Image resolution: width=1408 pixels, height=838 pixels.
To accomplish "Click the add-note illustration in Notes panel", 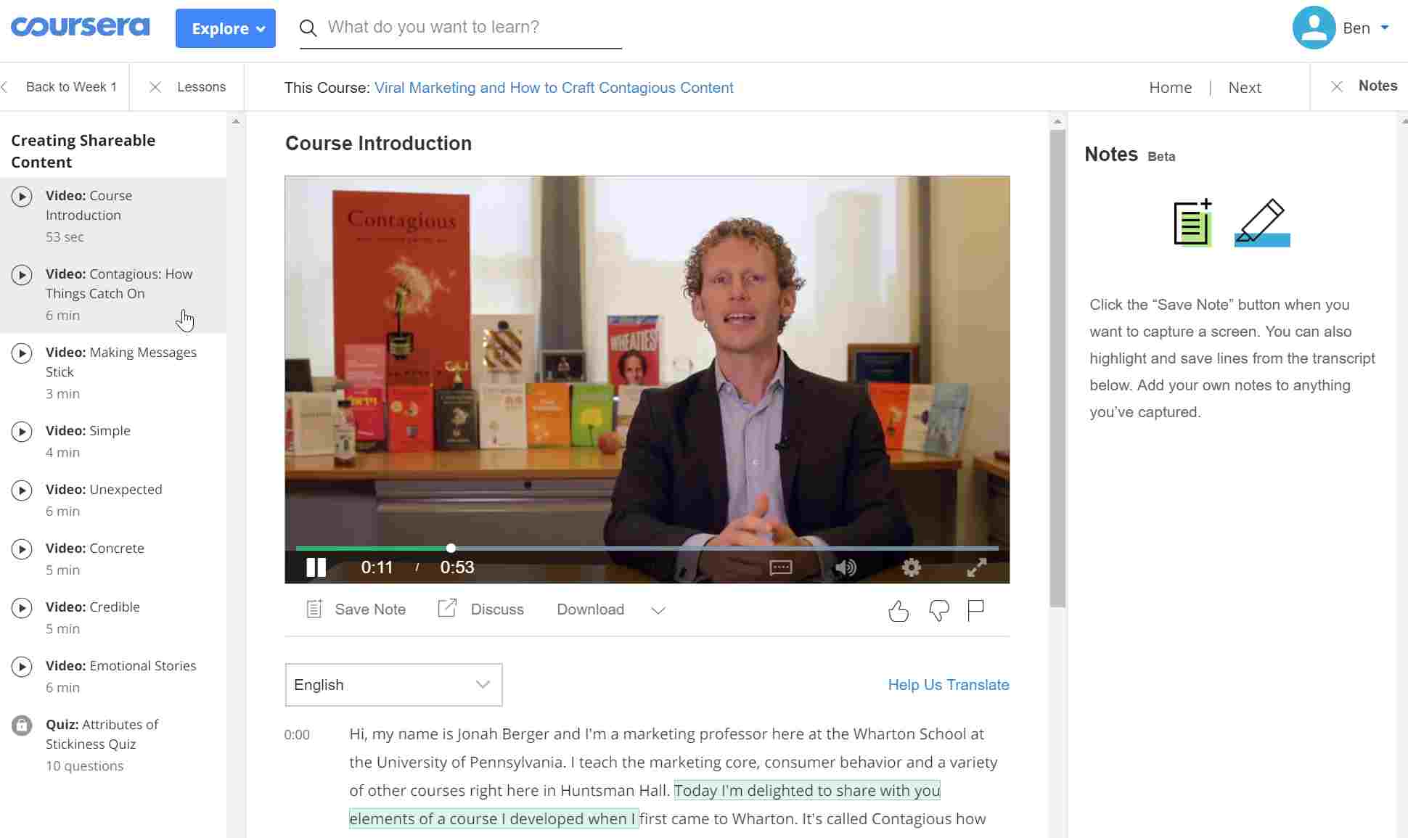I will [x=1193, y=223].
